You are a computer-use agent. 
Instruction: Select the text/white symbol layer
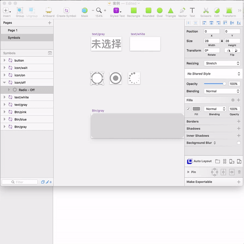[27, 97]
